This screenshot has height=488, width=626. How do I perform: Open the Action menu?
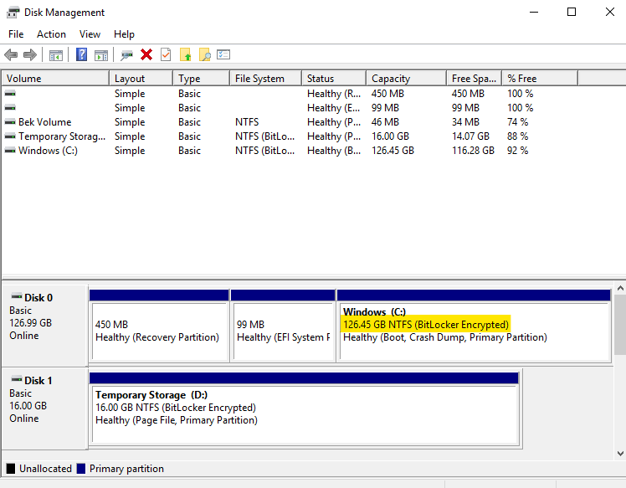click(x=51, y=34)
